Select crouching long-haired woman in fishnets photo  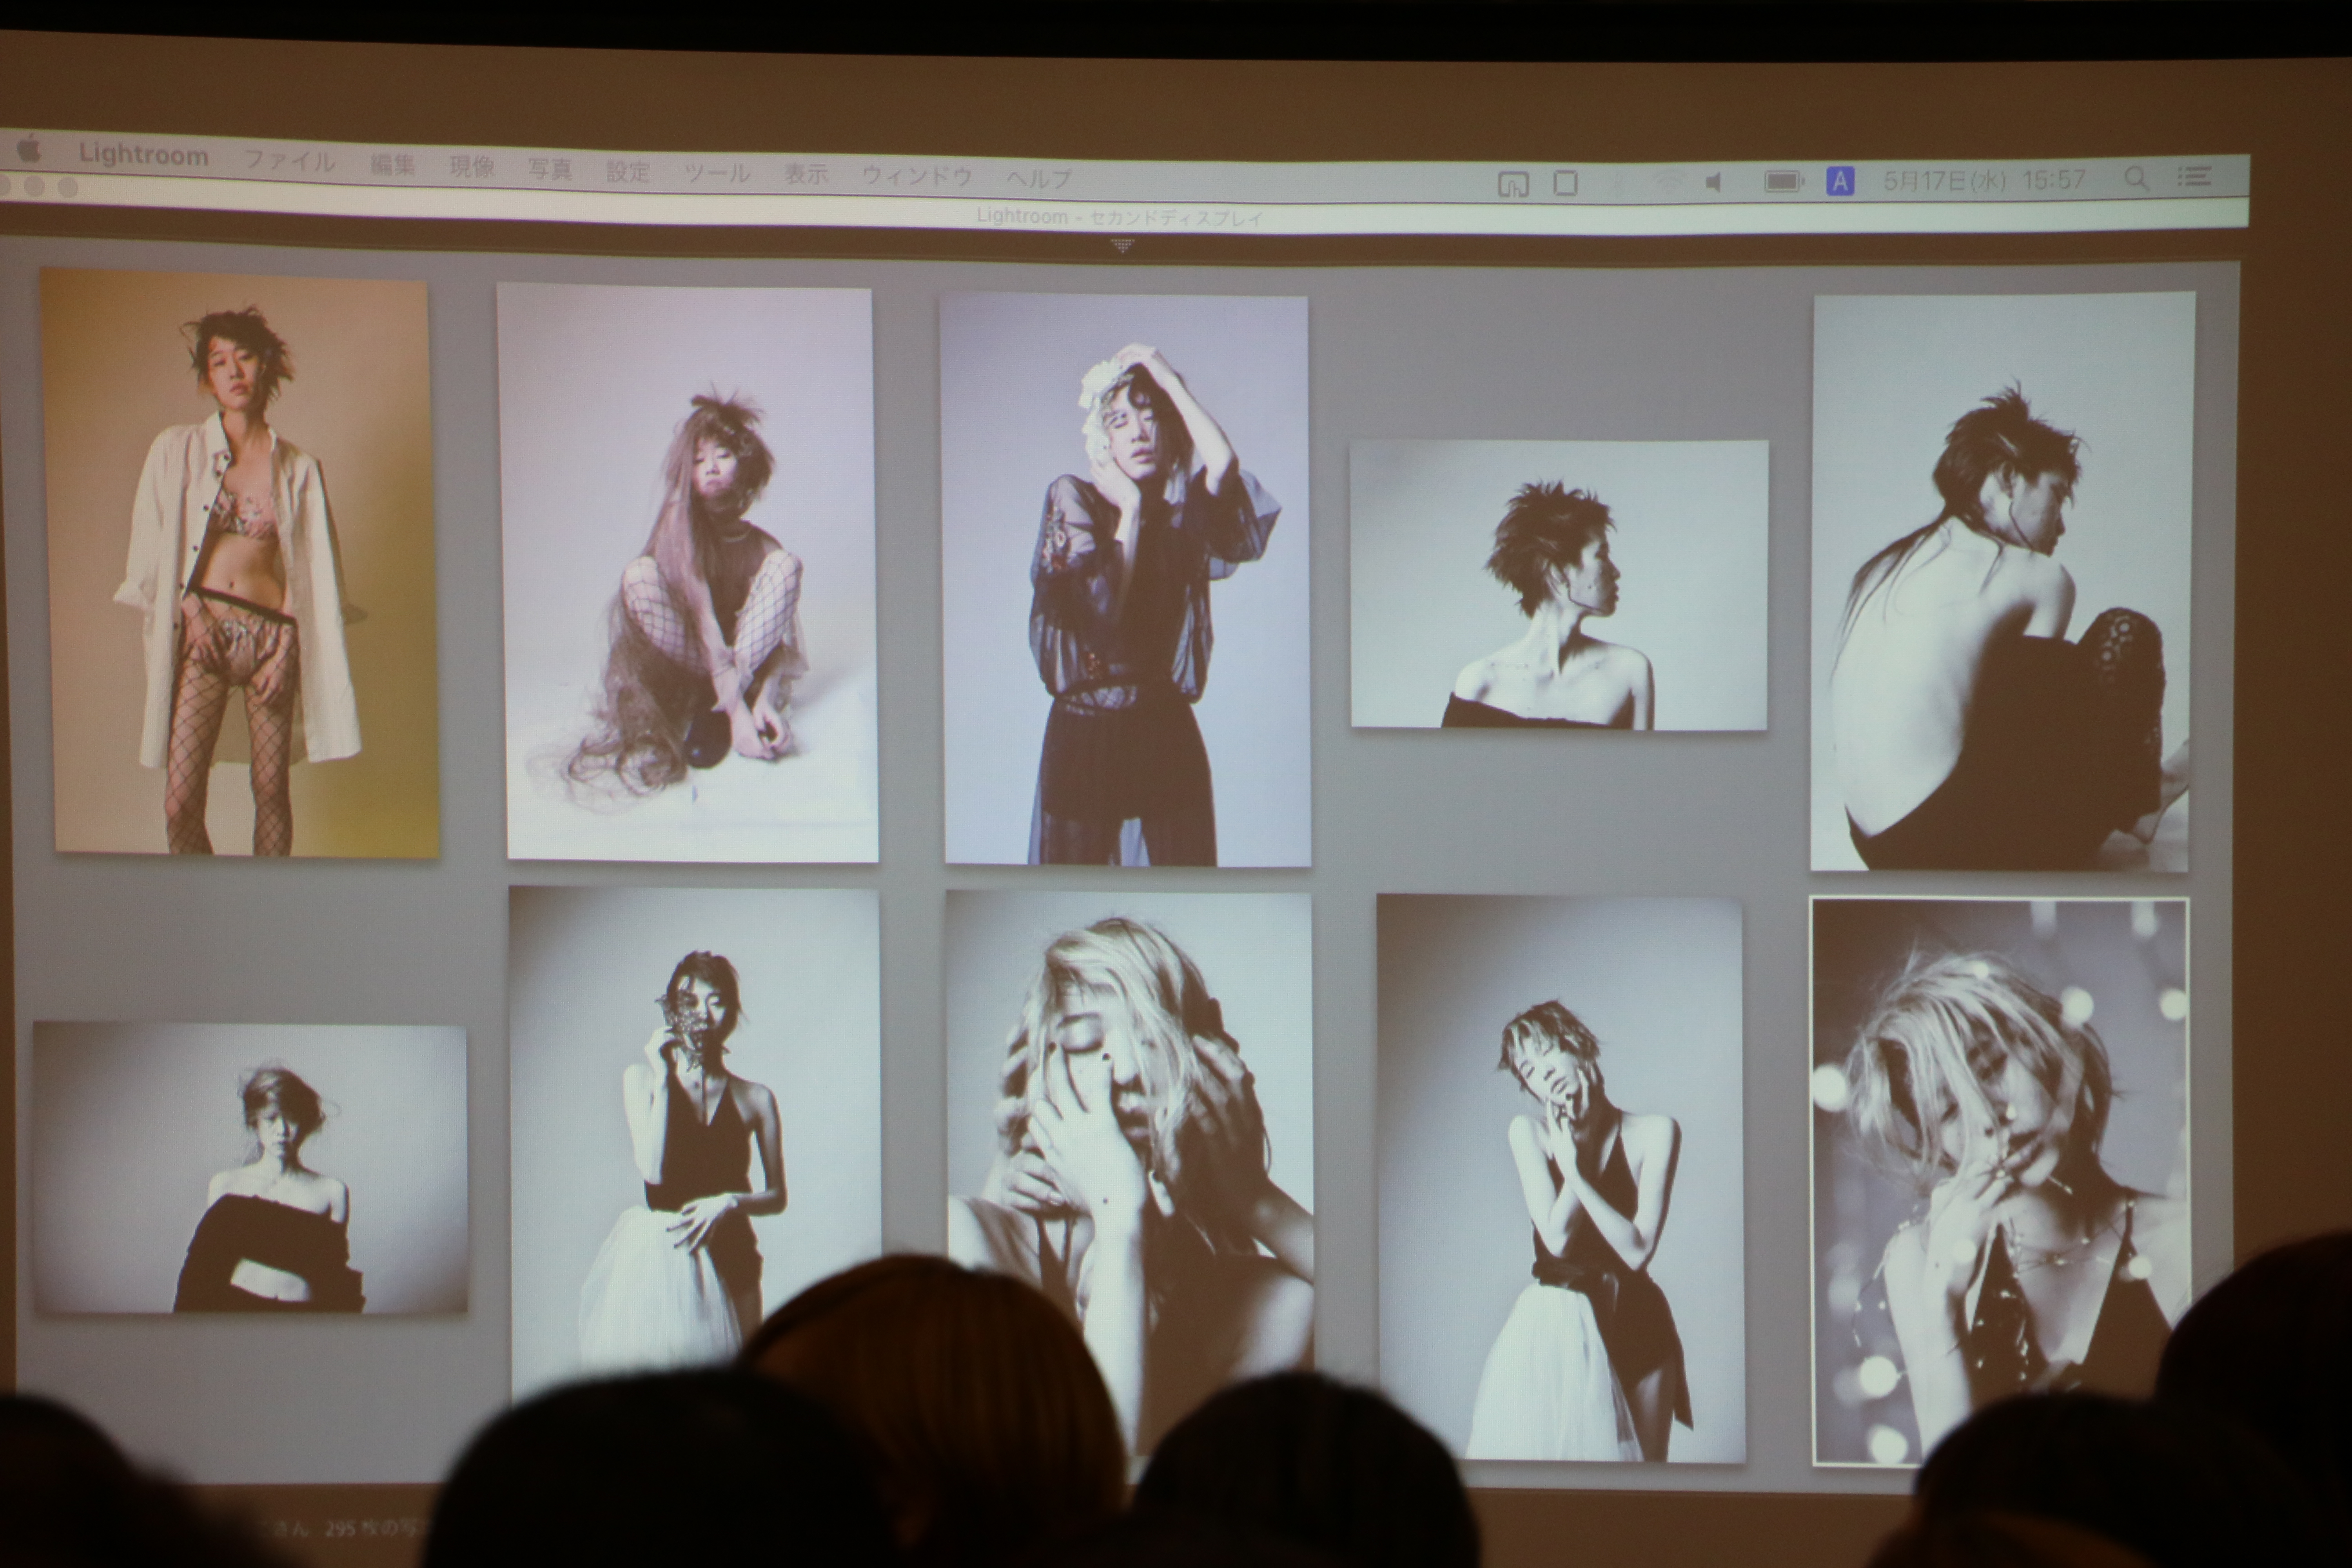[688, 572]
